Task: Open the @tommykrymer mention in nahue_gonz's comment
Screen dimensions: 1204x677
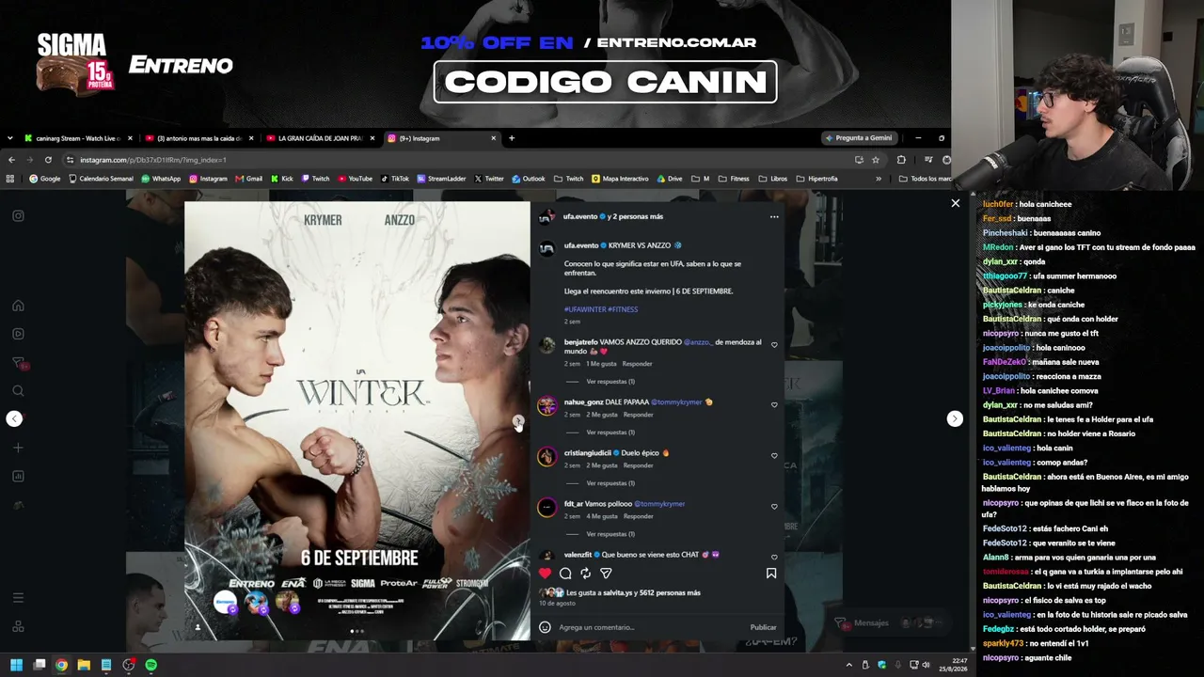Action: [x=676, y=402]
